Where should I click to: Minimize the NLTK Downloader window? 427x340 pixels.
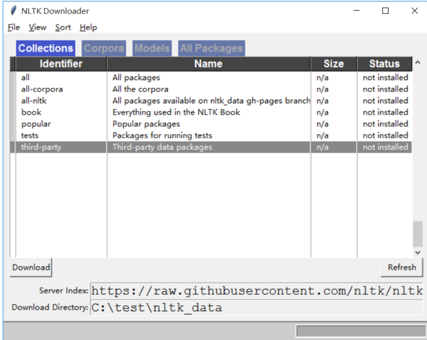356,11
